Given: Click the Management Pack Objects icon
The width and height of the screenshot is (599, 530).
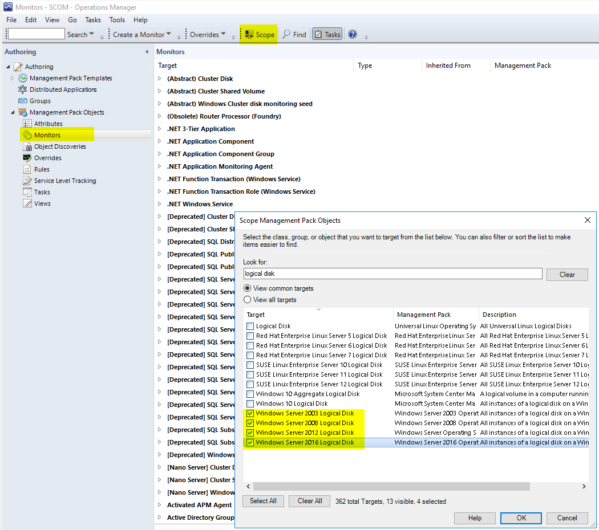Looking at the screenshot, I should pyautogui.click(x=23, y=113).
